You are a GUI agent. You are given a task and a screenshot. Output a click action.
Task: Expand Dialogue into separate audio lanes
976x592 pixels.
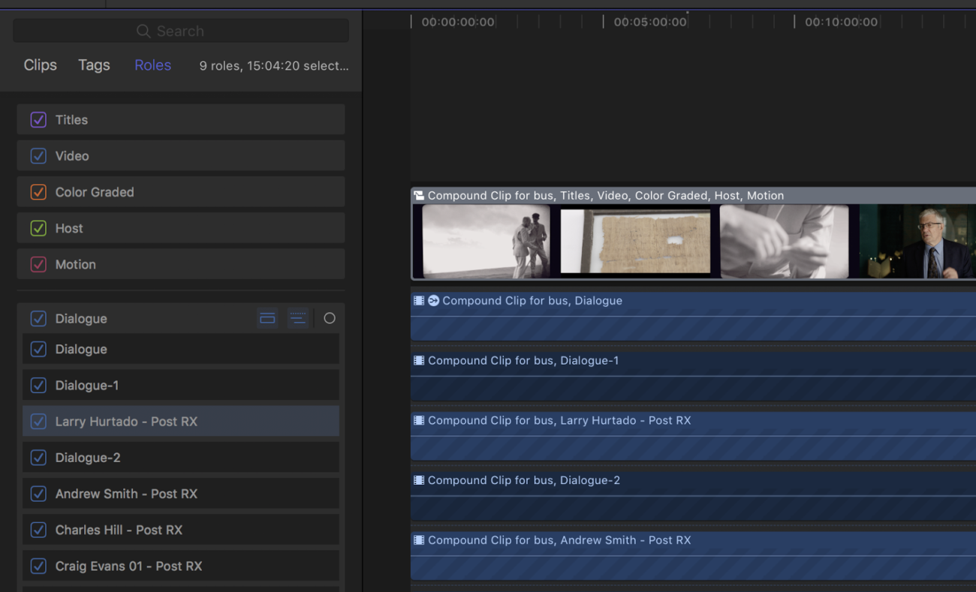pos(298,317)
